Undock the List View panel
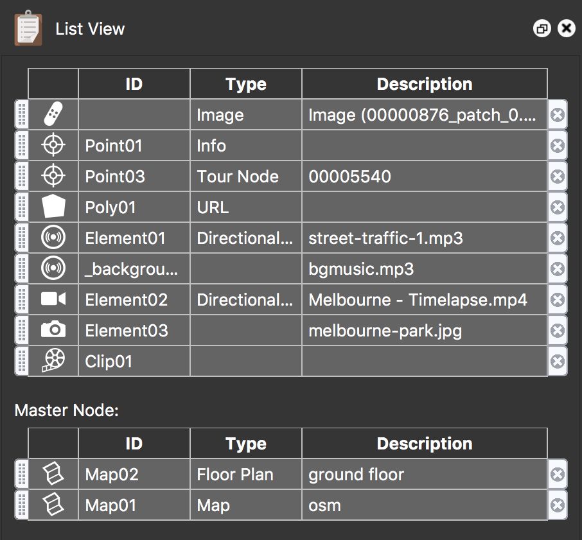582x540 pixels. 543,28
